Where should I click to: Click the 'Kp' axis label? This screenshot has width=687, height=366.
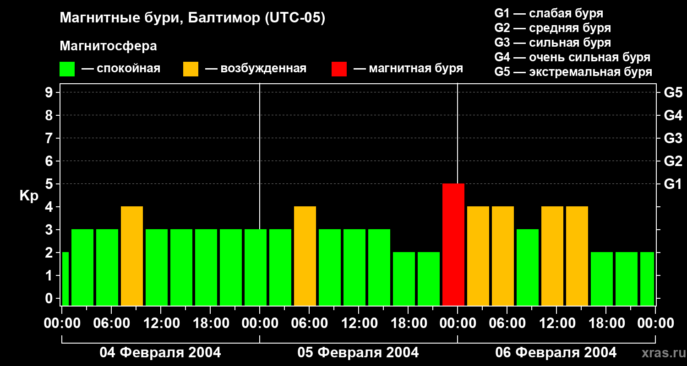coord(29,196)
